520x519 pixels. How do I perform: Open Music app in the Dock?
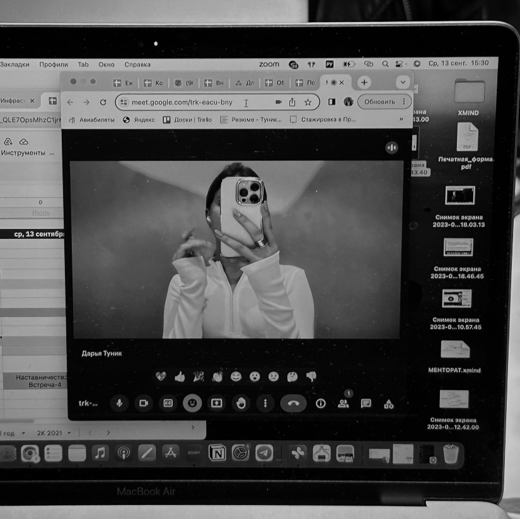(x=100, y=453)
